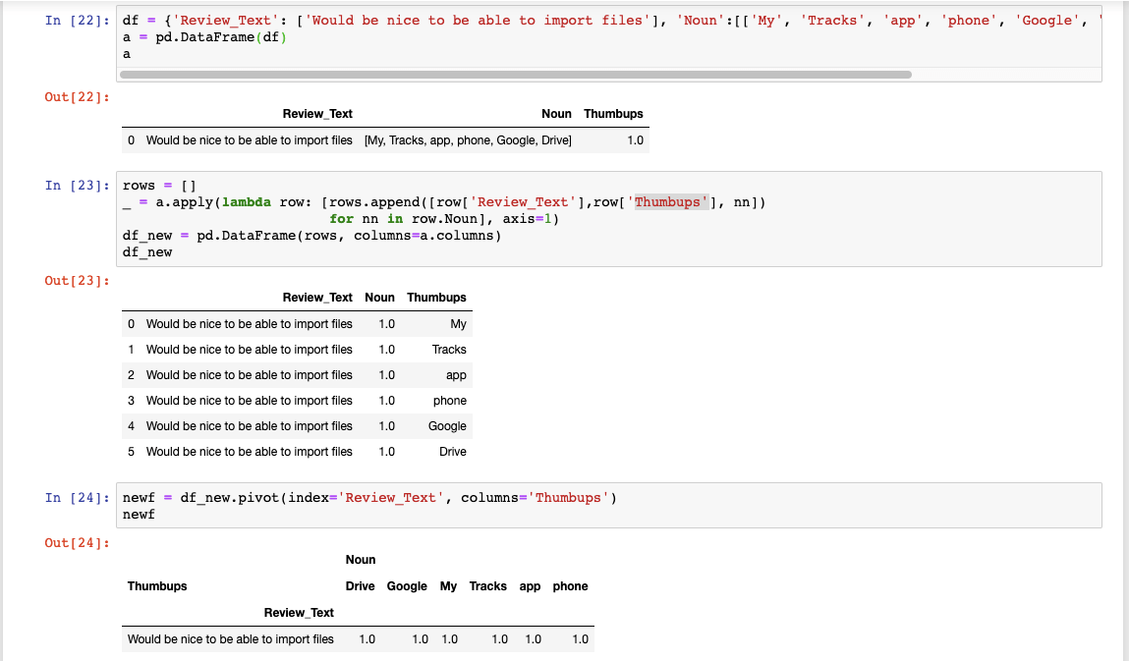Click the phone column header in Out[24]
This screenshot has width=1129, height=661.
[570, 586]
